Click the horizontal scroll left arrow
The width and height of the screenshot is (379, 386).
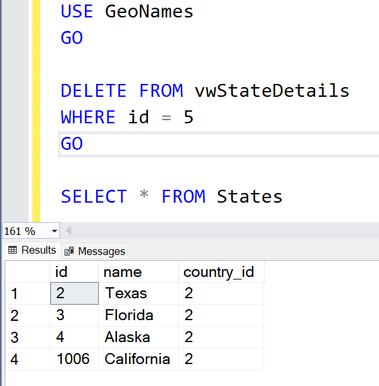[x=68, y=230]
